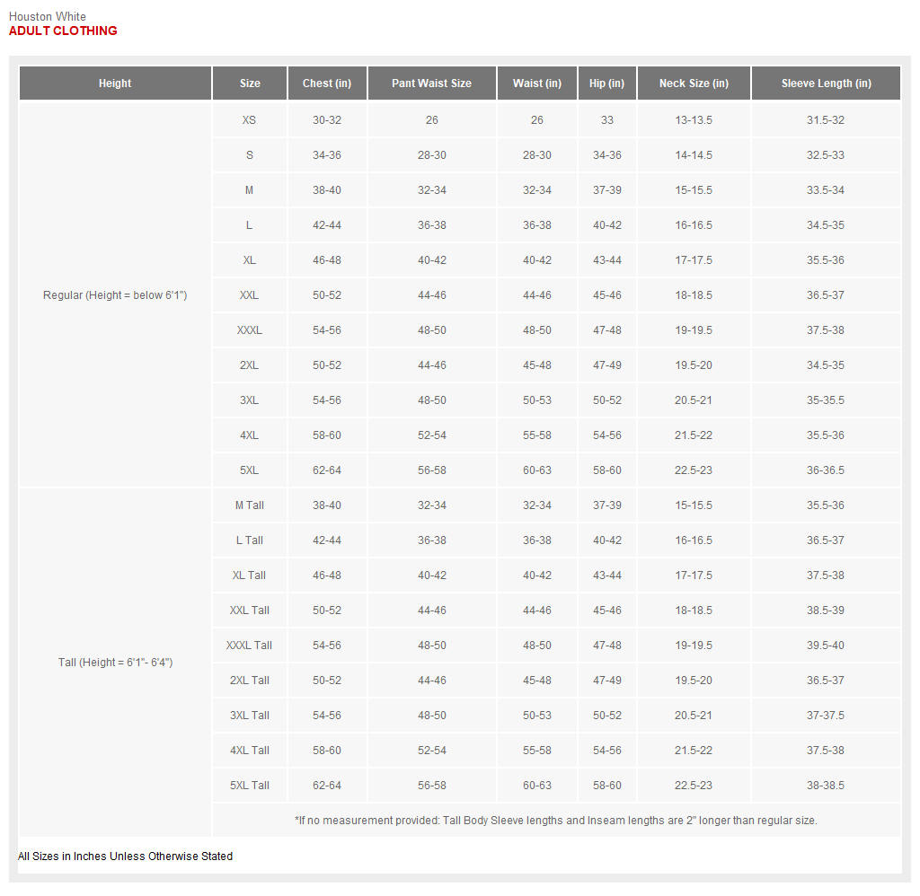Click the ADULT CLOTHING heading
Screen dimensions: 920x896
tap(63, 31)
